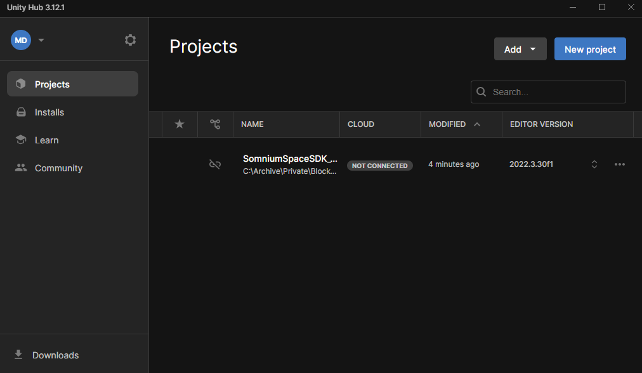Open the editor version selector for 2022.3.30f1
The height and width of the screenshot is (373, 642).
(594, 164)
